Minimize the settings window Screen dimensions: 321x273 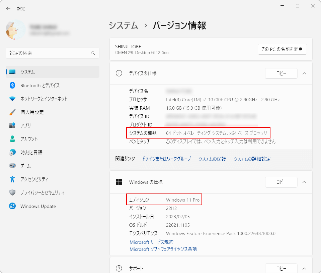click(x=282, y=6)
